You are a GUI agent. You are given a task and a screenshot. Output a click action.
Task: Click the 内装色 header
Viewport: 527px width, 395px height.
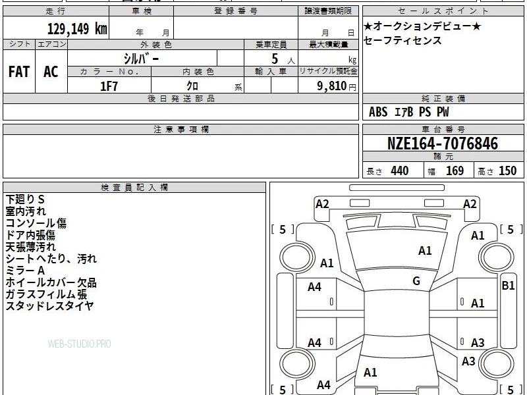(198, 72)
